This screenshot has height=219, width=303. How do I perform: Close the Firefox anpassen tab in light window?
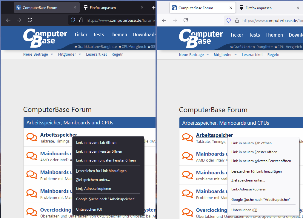click(298, 8)
